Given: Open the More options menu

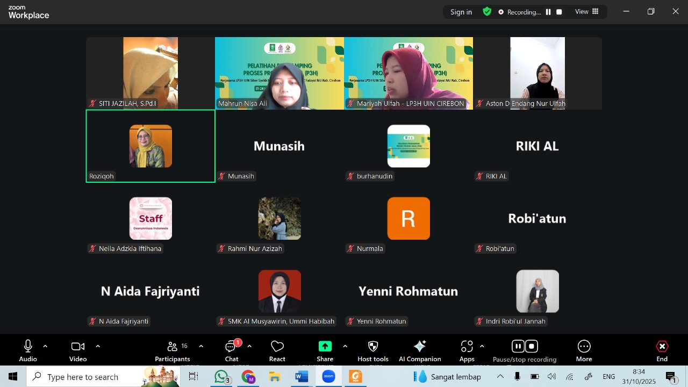Looking at the screenshot, I should point(584,347).
